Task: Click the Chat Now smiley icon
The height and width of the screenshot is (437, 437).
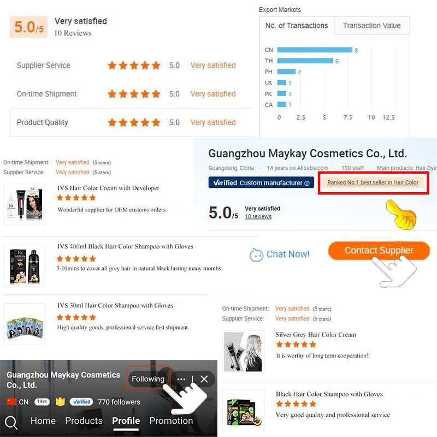Action: (256, 255)
